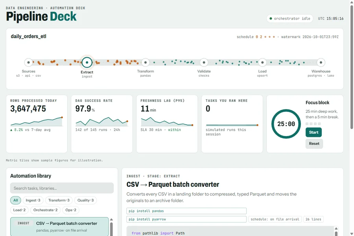Click the 97.9% DAG success rate value
Viewport: 354px width, 236px height.
(85, 109)
